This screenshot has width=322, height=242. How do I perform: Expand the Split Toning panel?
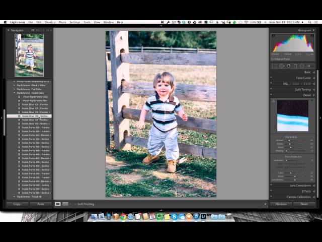314,90
